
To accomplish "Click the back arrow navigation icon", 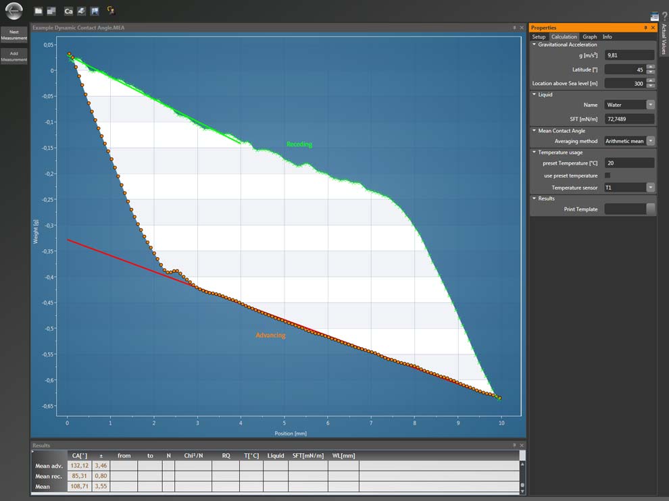I will [x=14, y=11].
